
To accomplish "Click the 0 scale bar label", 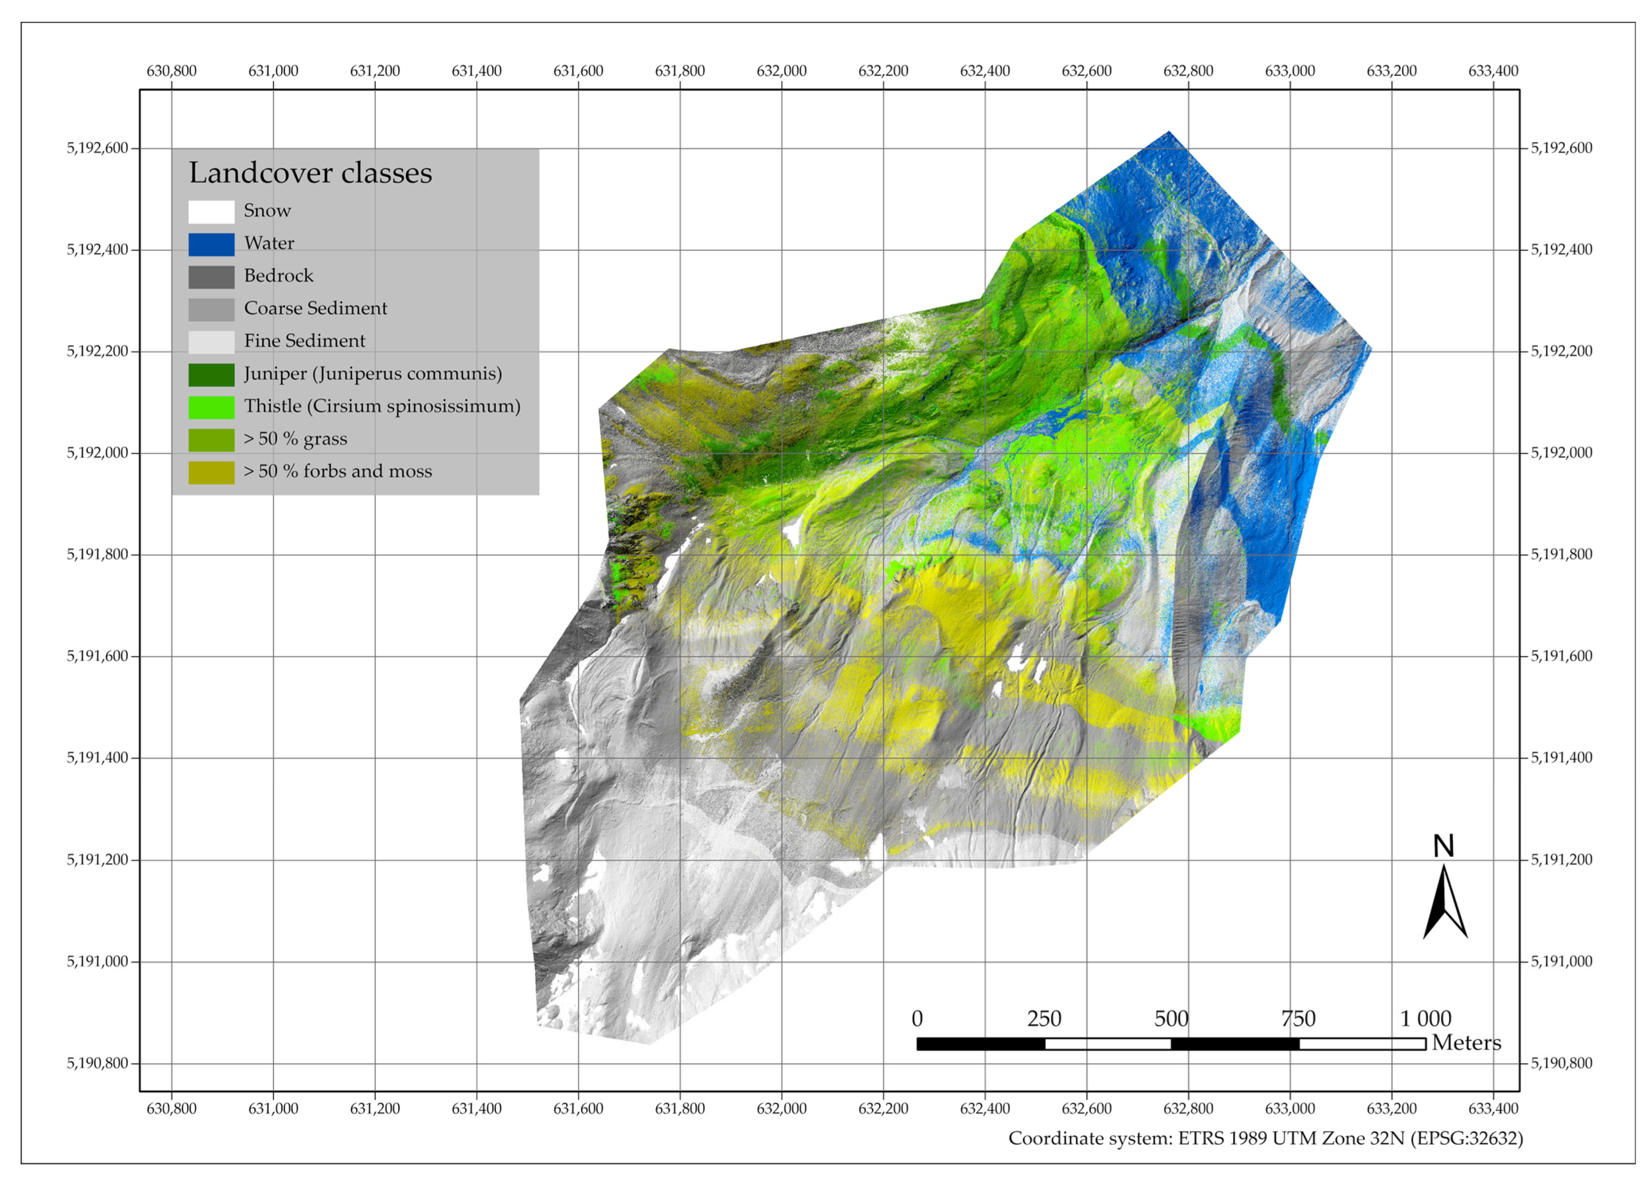I will pyautogui.click(x=917, y=1019).
